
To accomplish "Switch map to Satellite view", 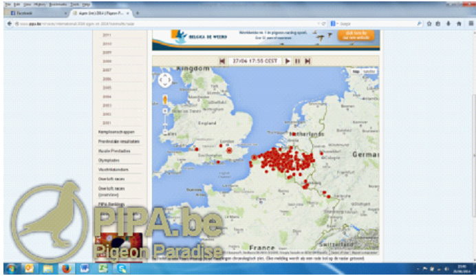I will pyautogui.click(x=369, y=72).
